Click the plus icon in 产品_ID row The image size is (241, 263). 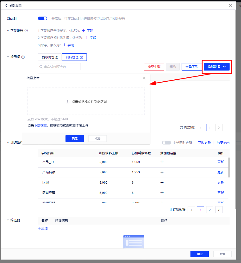pos(162,162)
